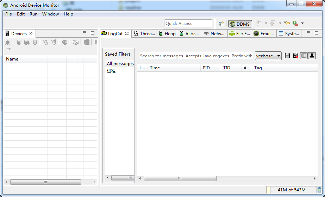Click the screen capture camera icon
This screenshot has width=325, height=197.
tap(76, 42)
